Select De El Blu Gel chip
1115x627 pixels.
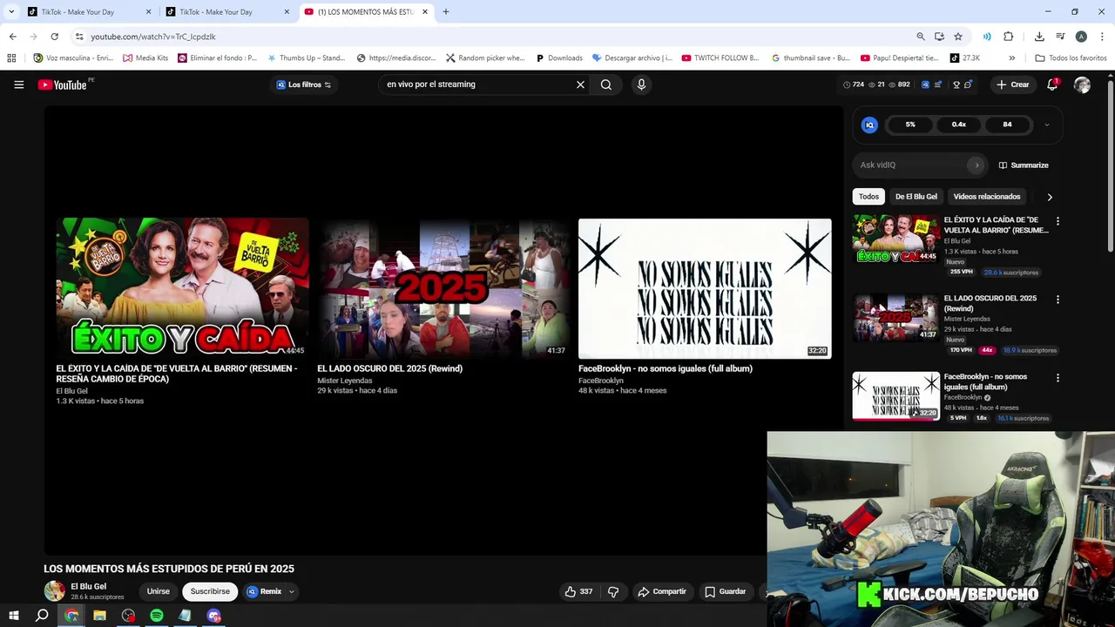tap(916, 197)
